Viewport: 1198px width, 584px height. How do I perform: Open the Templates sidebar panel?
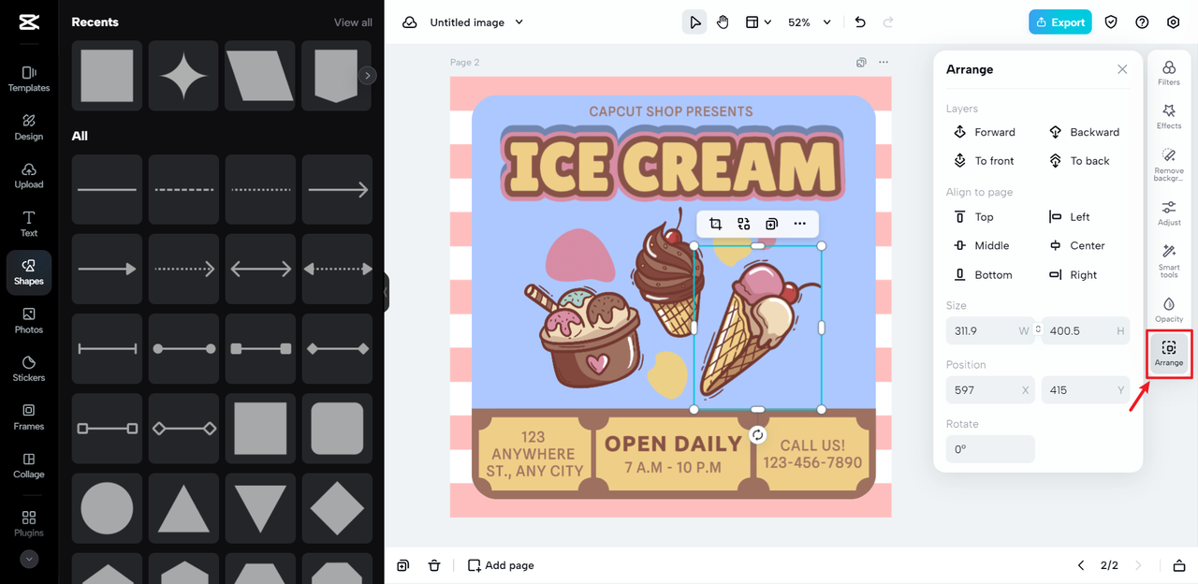coord(29,79)
